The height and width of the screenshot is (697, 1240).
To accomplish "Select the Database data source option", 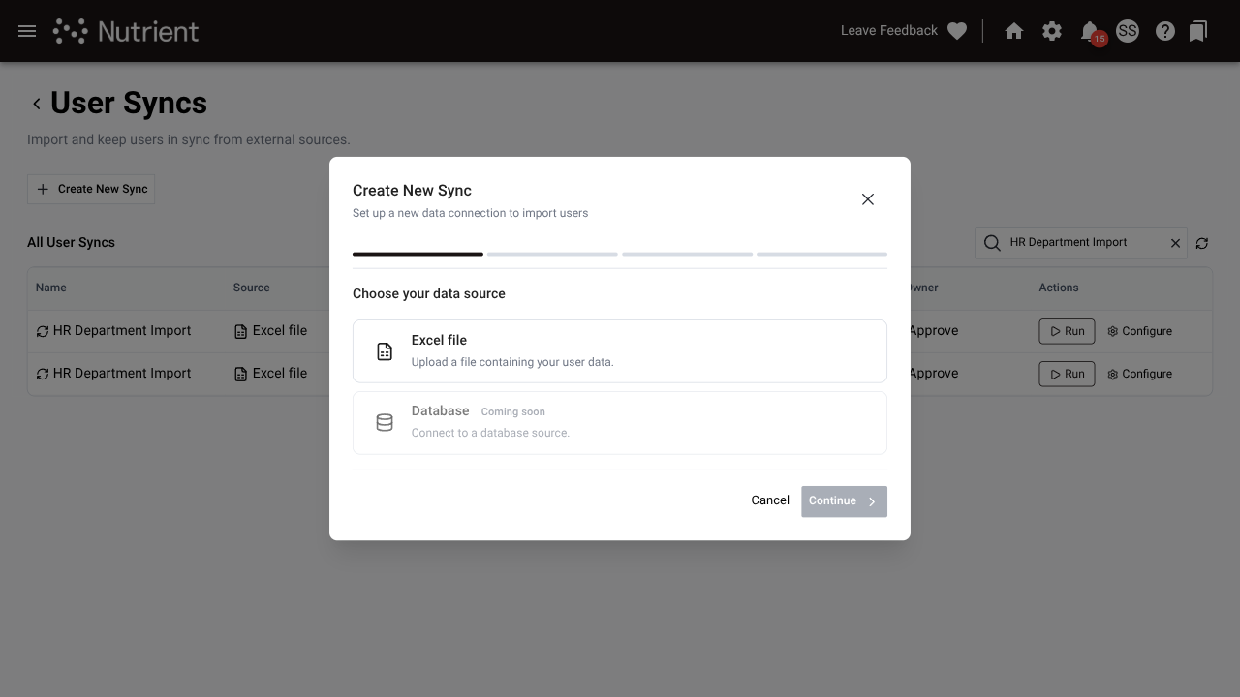I will 620,422.
